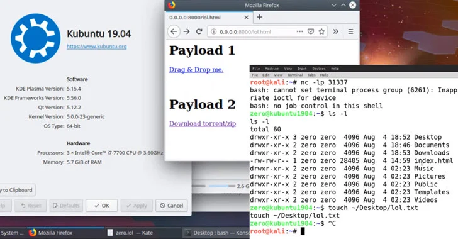Click the 'Kubuntu 19.04' title text
The width and height of the screenshot is (458, 239).
(x=99, y=33)
